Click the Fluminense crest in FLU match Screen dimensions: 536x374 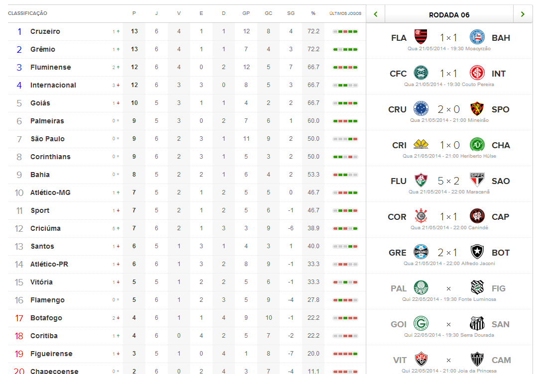[421, 181]
